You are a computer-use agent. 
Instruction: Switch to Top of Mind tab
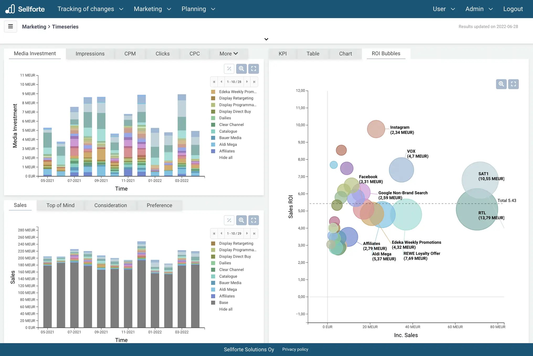pyautogui.click(x=60, y=205)
